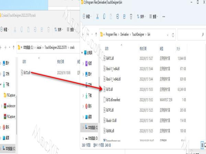Click back arrow in bin window
This screenshot has width=206, height=154.
83,35
